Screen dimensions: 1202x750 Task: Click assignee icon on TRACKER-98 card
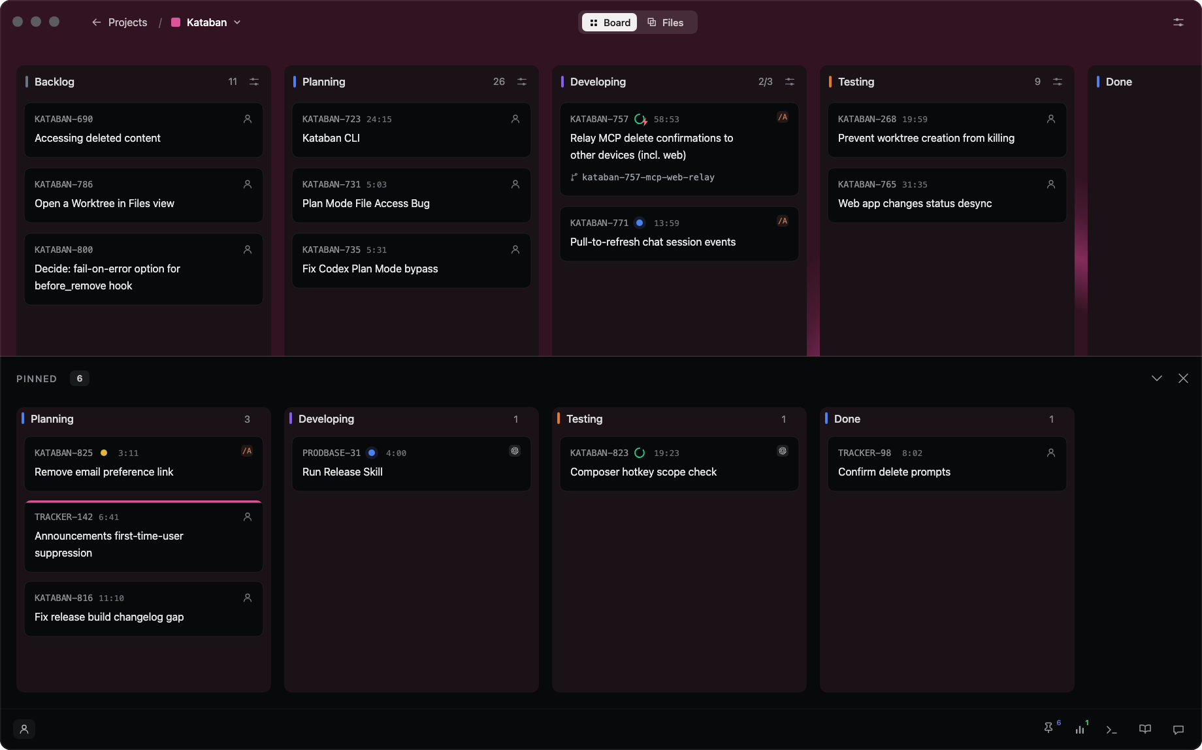tap(1051, 453)
